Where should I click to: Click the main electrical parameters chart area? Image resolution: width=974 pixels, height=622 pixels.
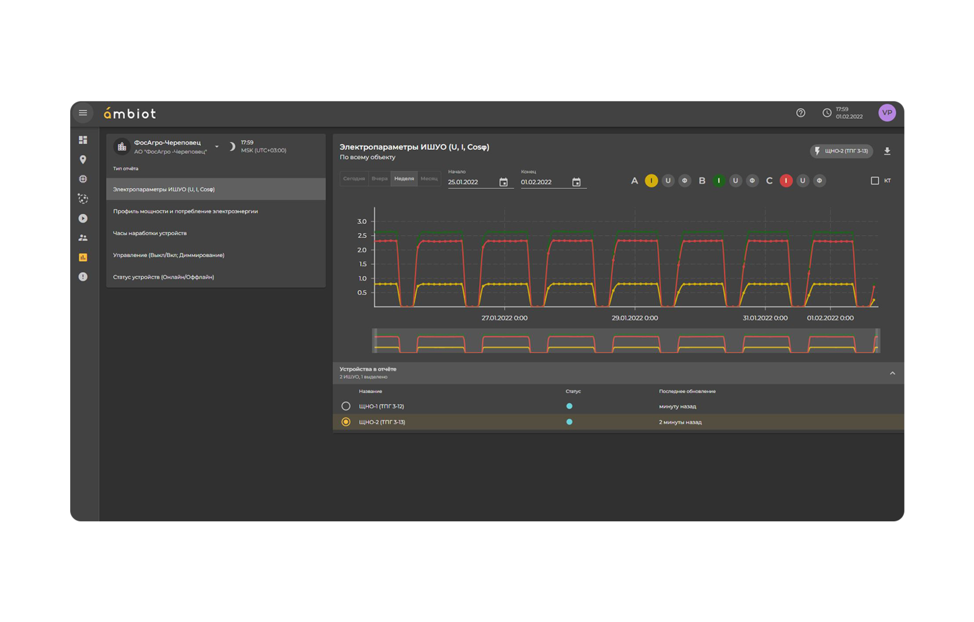[626, 258]
